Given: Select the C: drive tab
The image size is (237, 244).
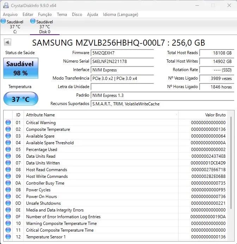Looking at the screenshot, I should pos(15,27).
